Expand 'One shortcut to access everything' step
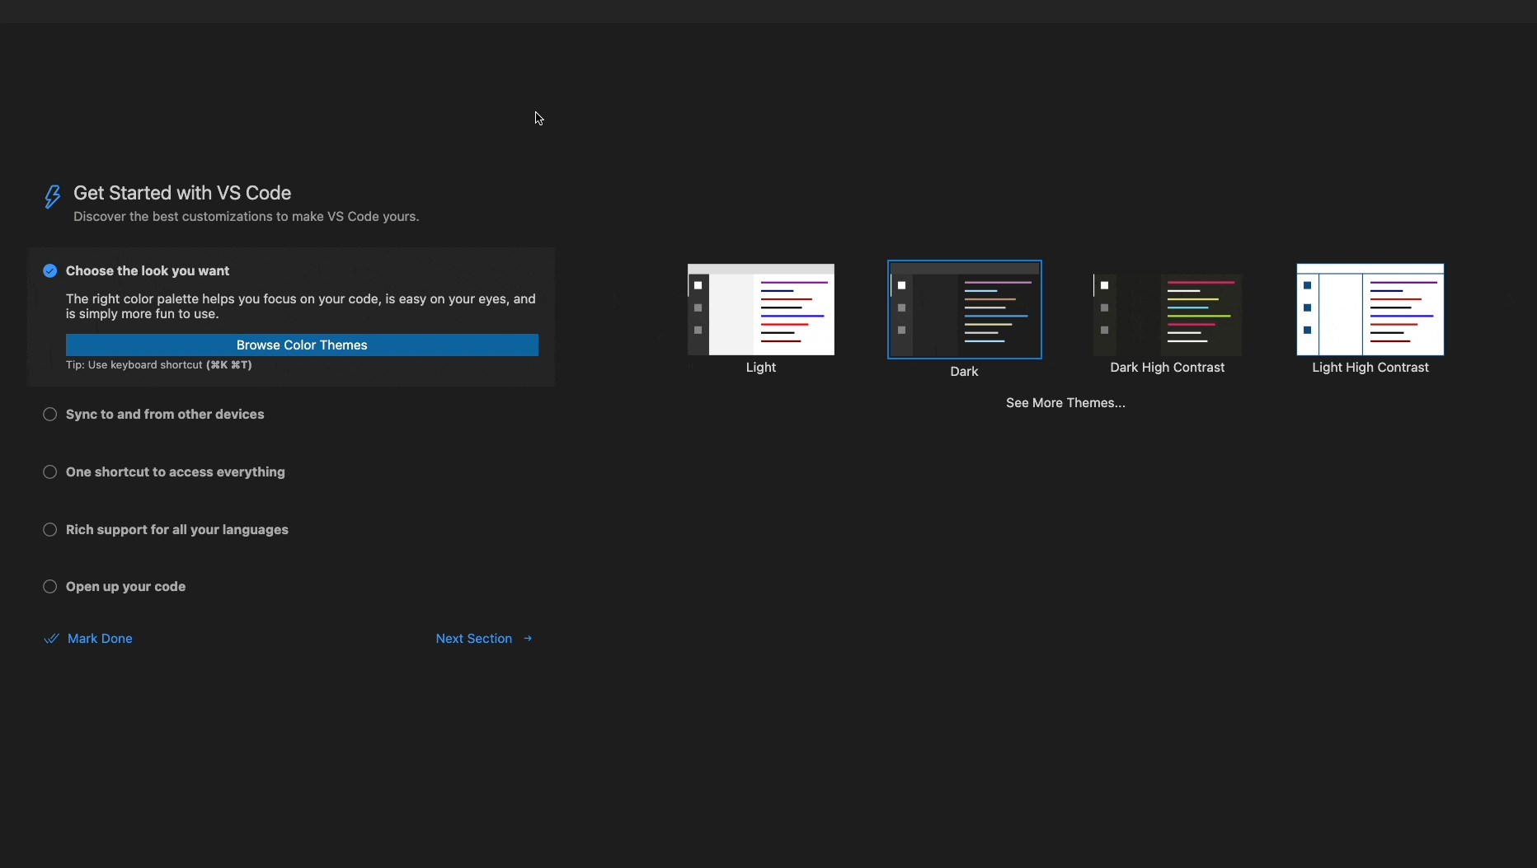This screenshot has height=868, width=1537. pos(176,472)
